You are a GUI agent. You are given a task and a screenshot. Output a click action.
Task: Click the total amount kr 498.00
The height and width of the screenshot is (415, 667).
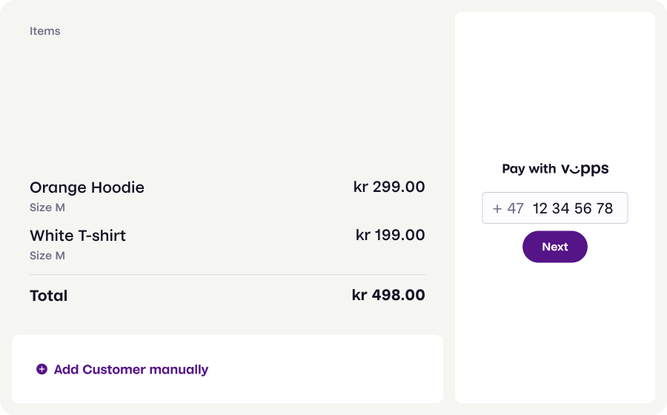point(388,295)
